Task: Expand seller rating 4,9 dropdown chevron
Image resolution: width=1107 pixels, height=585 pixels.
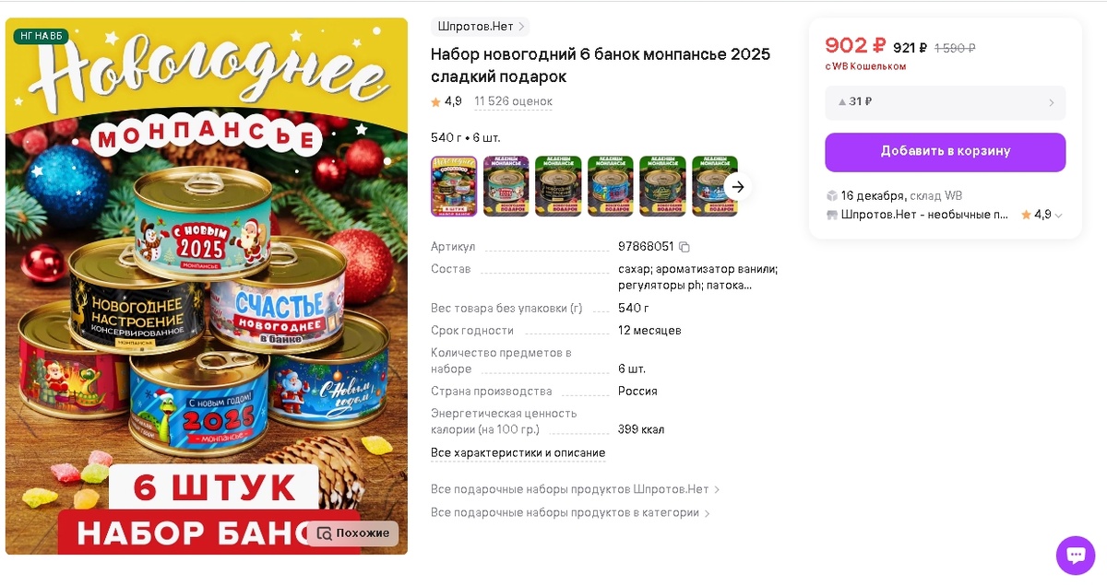Action: [1058, 216]
